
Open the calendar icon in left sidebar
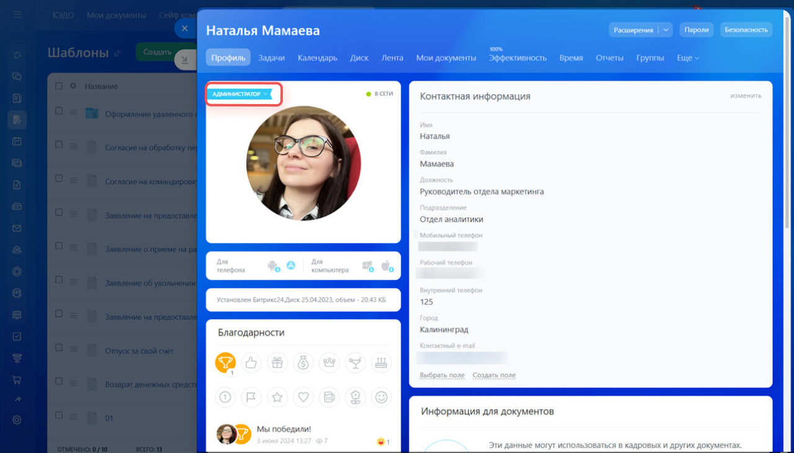[x=17, y=141]
